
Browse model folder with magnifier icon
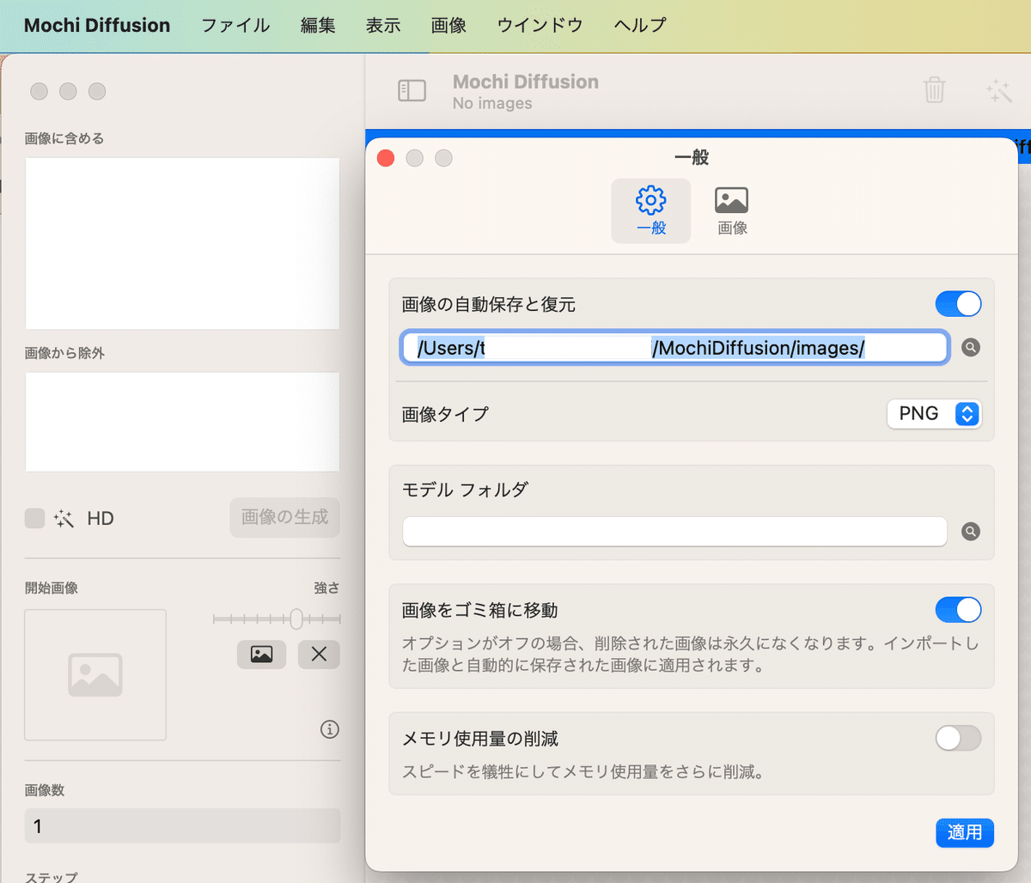[x=971, y=532]
